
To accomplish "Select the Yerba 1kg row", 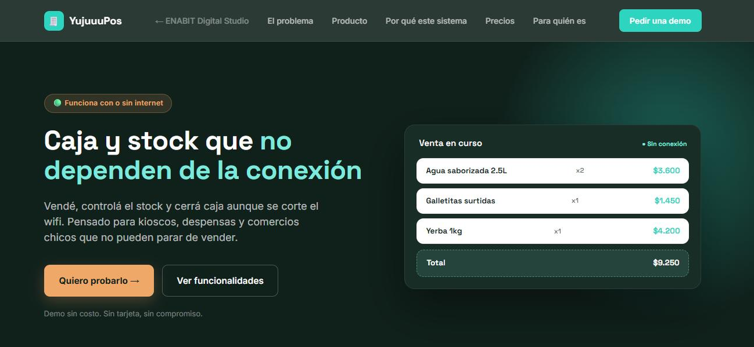I will point(553,231).
